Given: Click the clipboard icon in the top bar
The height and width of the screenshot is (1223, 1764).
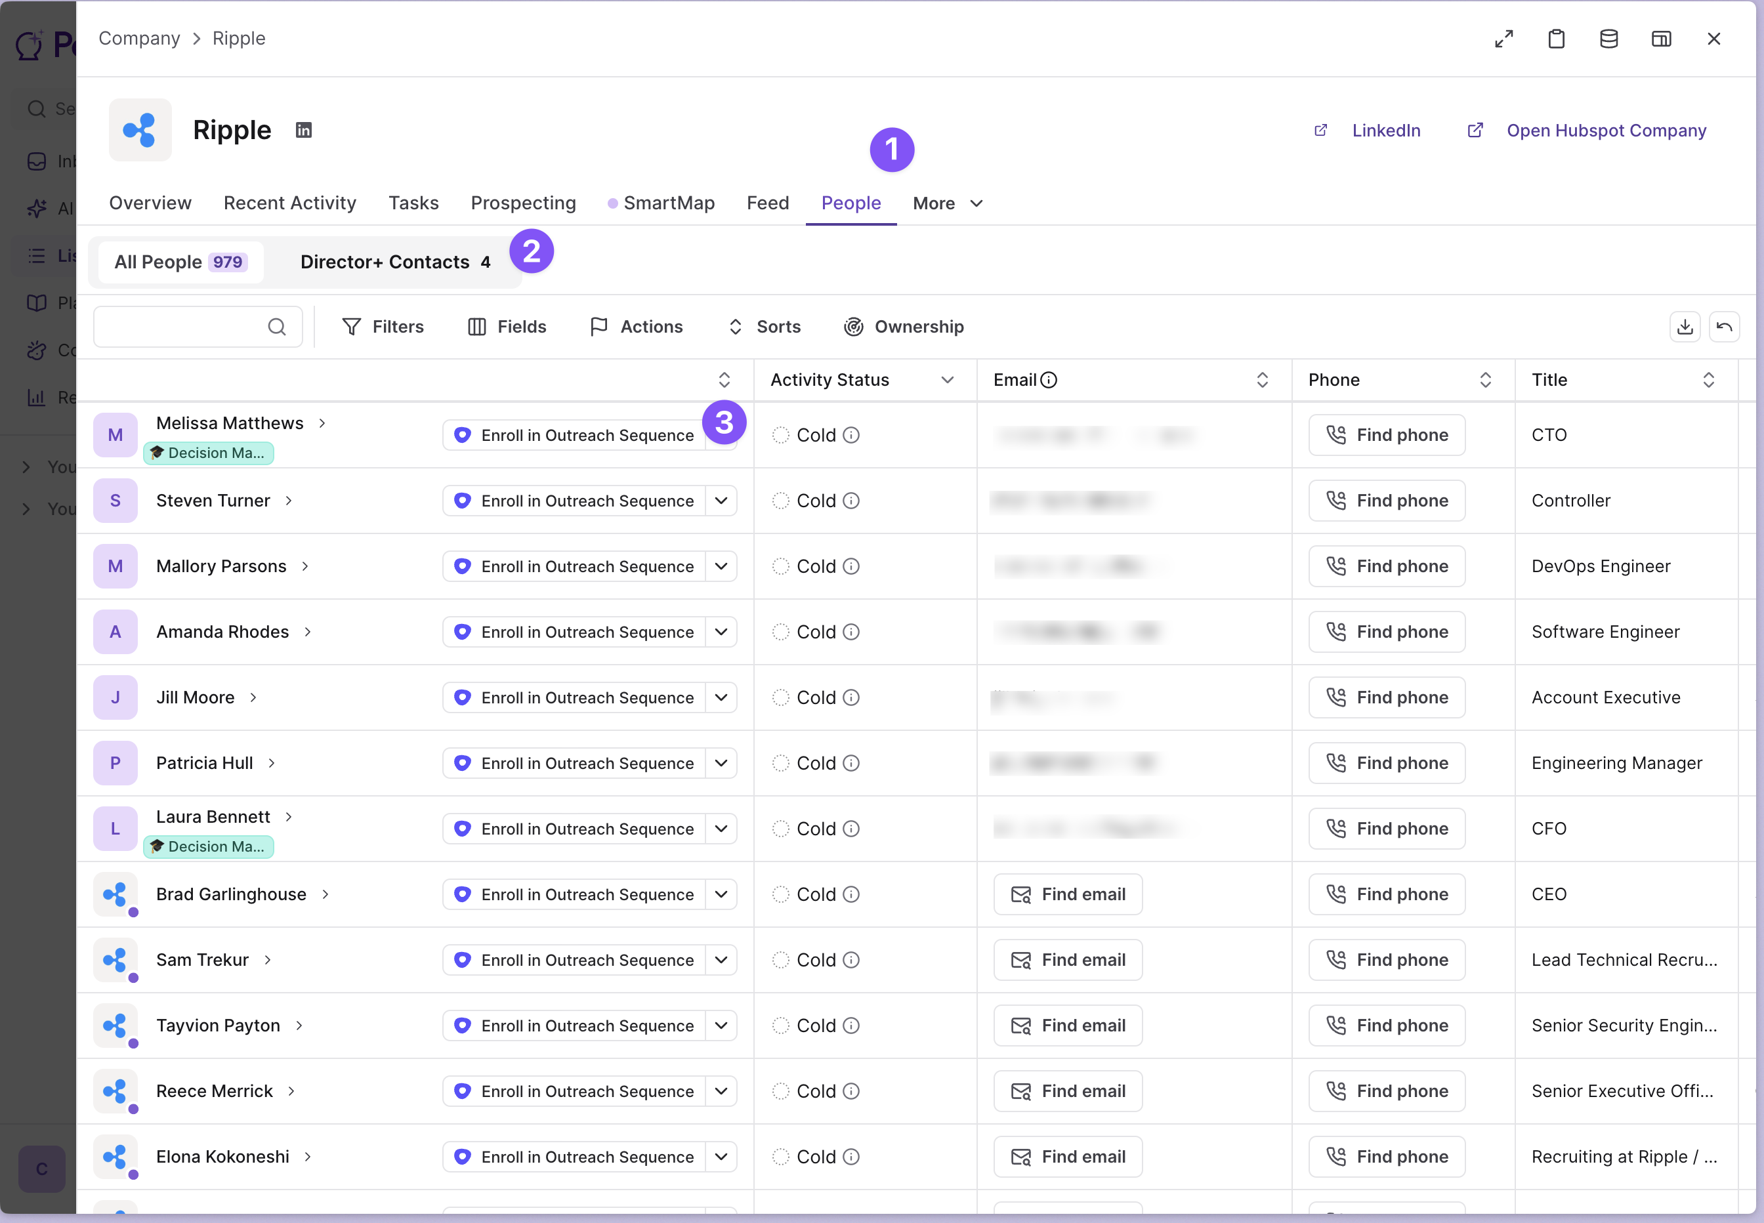Looking at the screenshot, I should [1555, 39].
